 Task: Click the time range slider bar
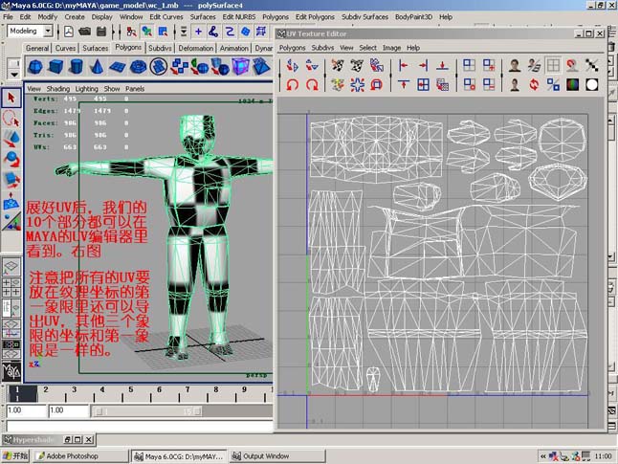(148, 411)
